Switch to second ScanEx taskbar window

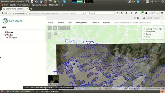(x=48, y=91)
